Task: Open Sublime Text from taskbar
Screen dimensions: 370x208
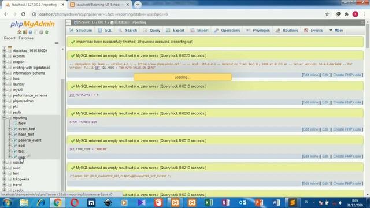Action: coord(293,203)
